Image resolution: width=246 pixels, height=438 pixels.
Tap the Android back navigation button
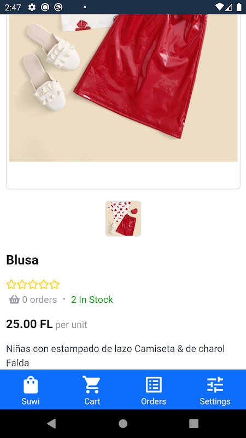click(x=51, y=423)
